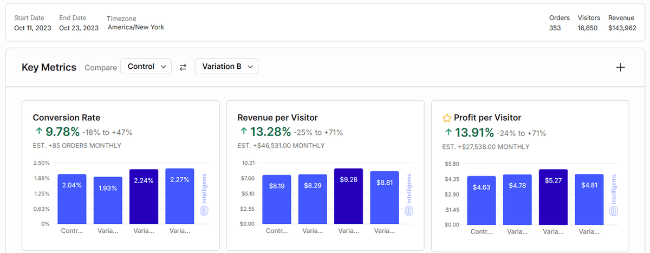Click the dark 2.24% conversion bar
Viewport: 650px width, 253px height.
[x=144, y=196]
